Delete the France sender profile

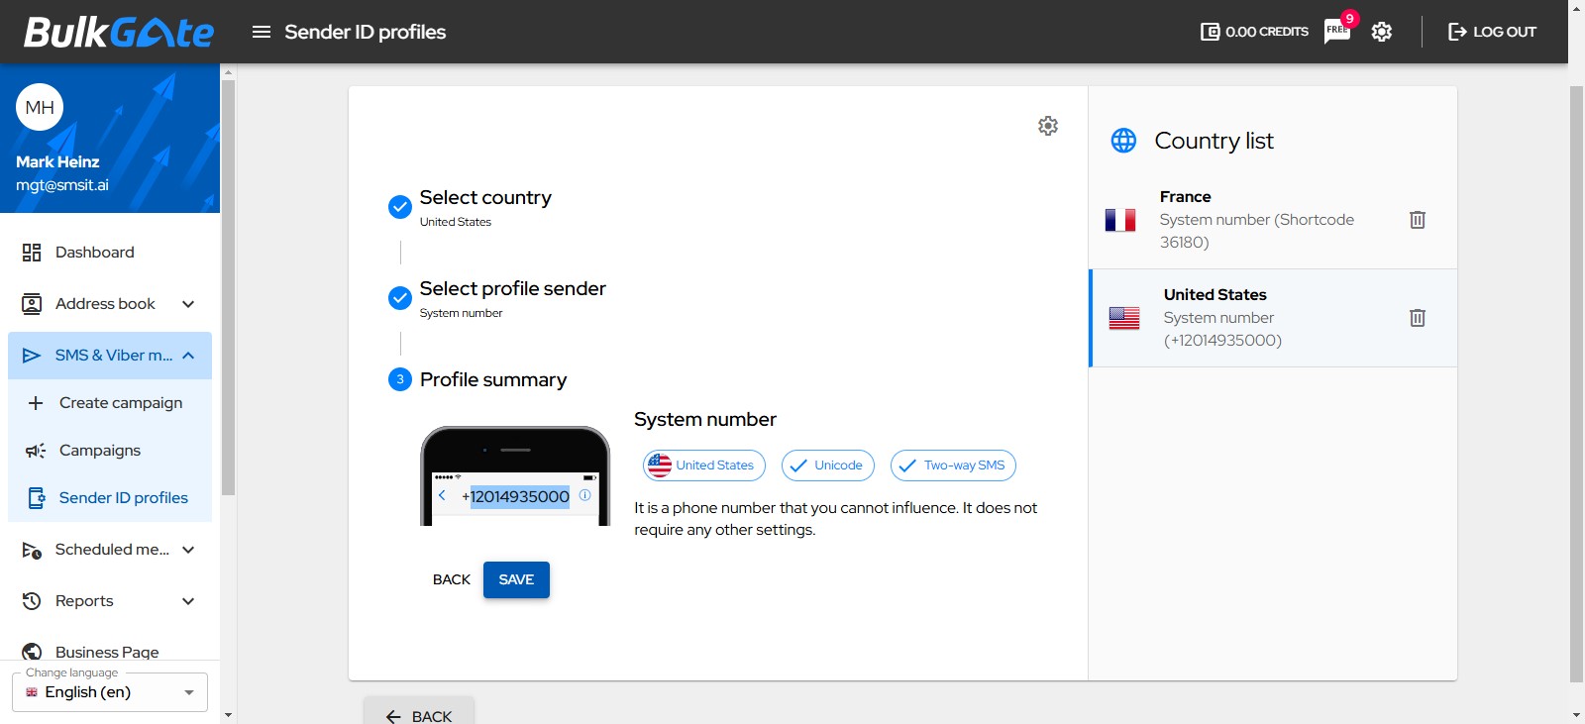[x=1418, y=220]
